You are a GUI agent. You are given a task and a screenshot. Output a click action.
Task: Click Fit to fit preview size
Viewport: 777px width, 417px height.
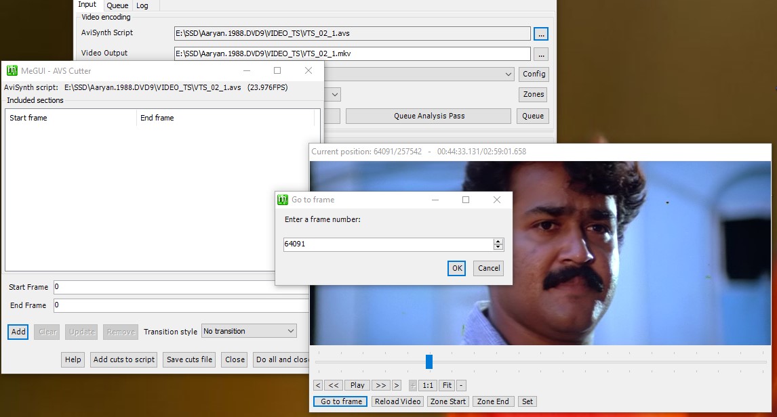[x=447, y=385]
